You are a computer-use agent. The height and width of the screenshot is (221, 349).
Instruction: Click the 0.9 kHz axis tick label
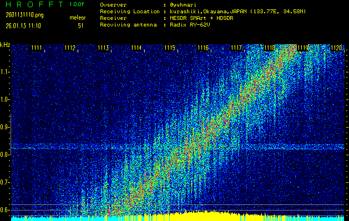[x=4, y=127]
